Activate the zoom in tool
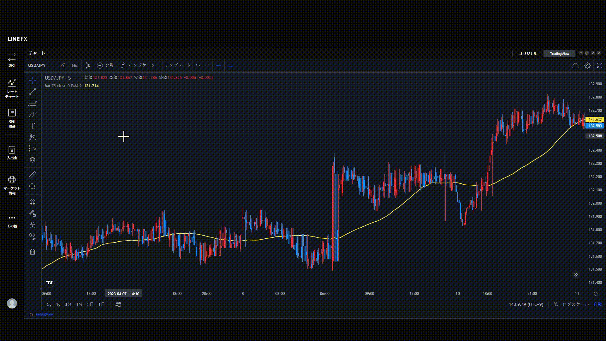The width and height of the screenshot is (606, 341). point(33,187)
